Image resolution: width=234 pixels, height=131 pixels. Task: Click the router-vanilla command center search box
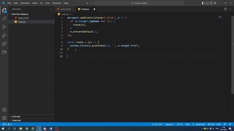pyautogui.click(x=139, y=3)
